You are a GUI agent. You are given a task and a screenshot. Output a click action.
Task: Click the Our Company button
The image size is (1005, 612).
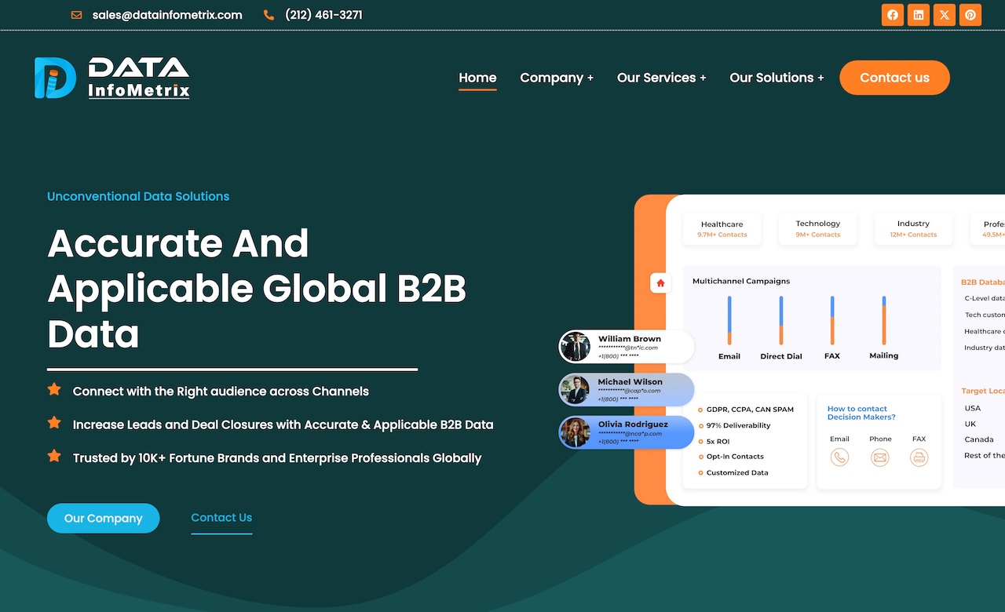tap(104, 519)
